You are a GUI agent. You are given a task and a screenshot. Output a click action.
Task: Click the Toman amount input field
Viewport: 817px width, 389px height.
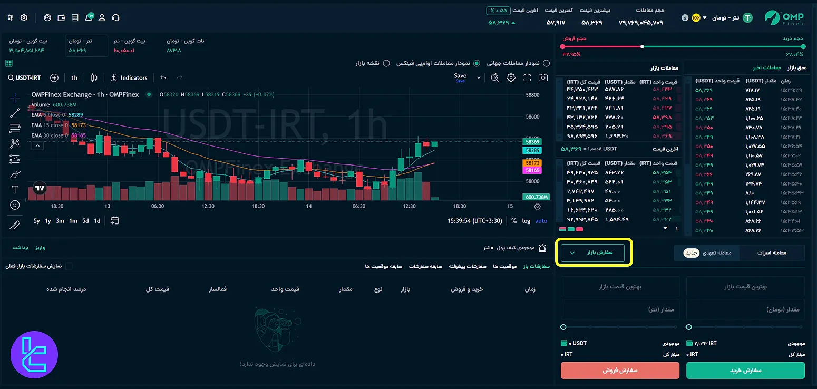coord(745,310)
